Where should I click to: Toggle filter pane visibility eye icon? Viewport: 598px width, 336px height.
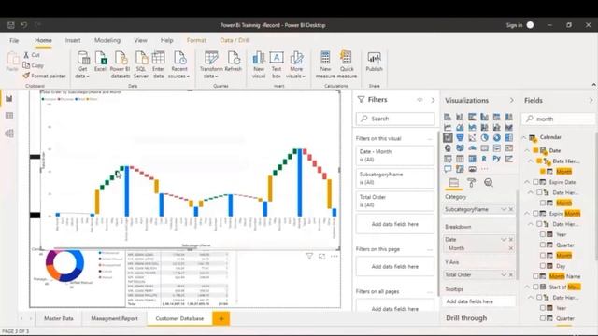point(420,100)
